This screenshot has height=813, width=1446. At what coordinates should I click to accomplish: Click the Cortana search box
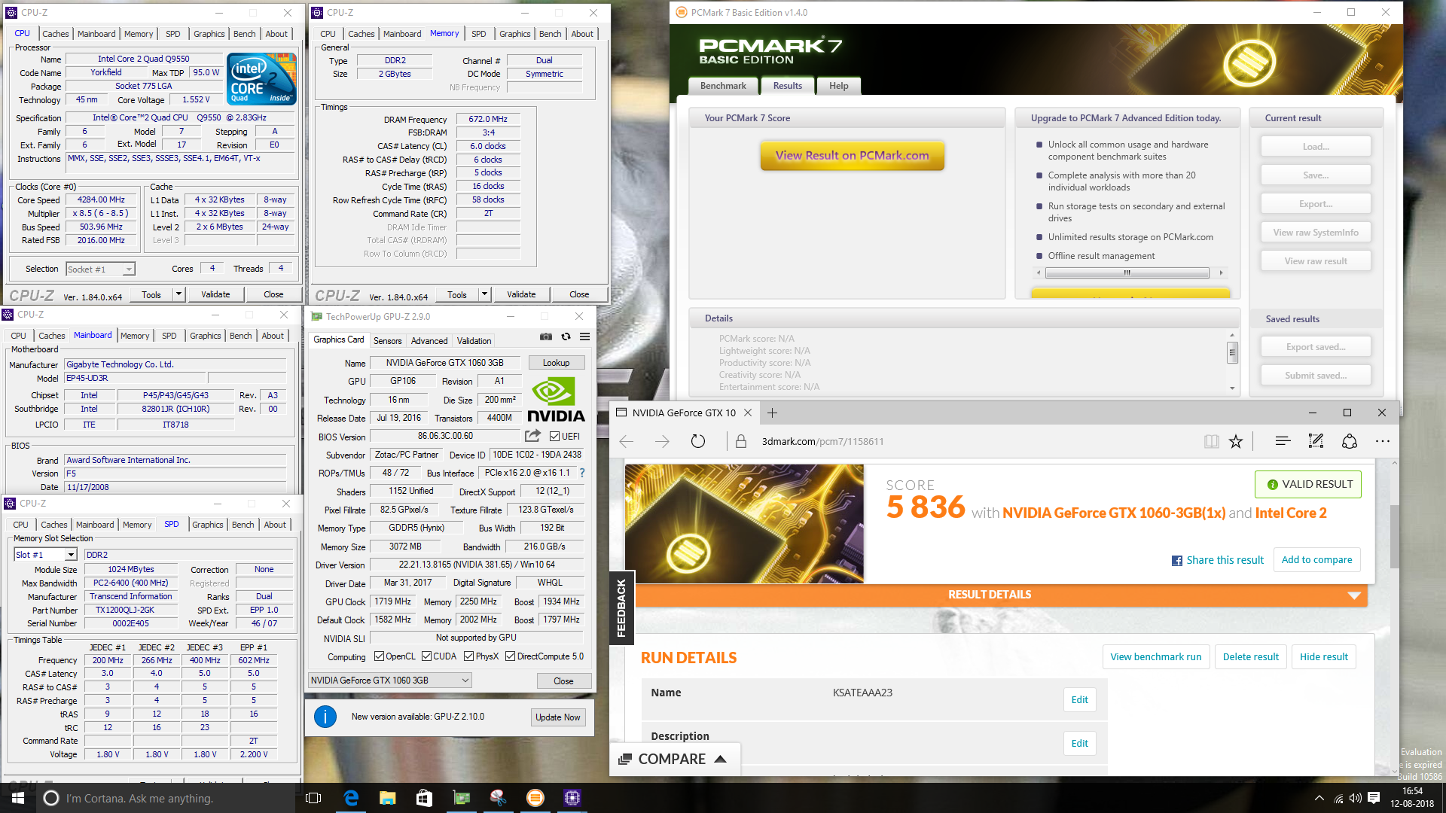click(166, 798)
